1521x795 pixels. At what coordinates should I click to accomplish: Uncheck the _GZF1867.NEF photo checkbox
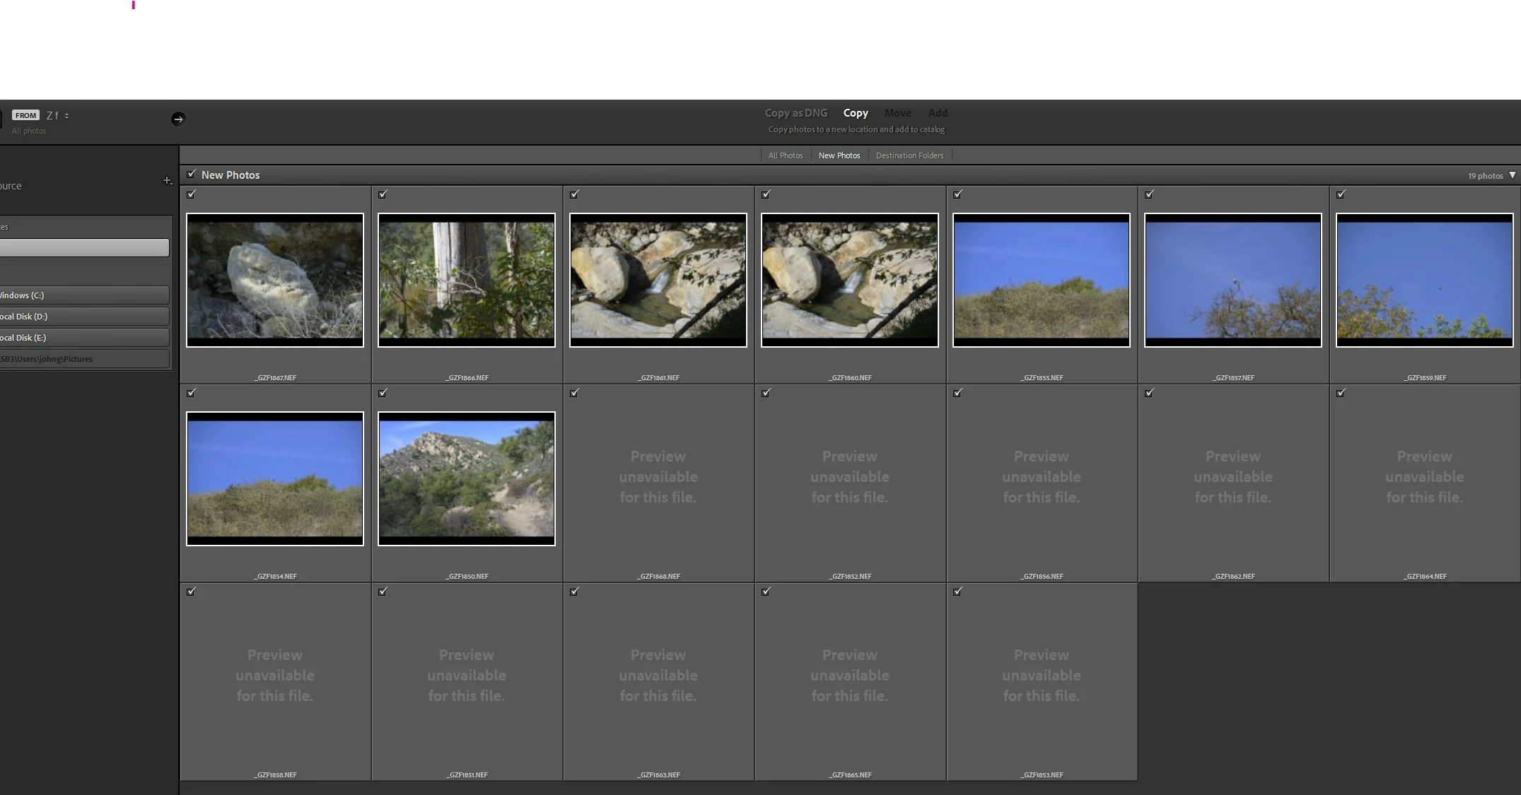[191, 194]
